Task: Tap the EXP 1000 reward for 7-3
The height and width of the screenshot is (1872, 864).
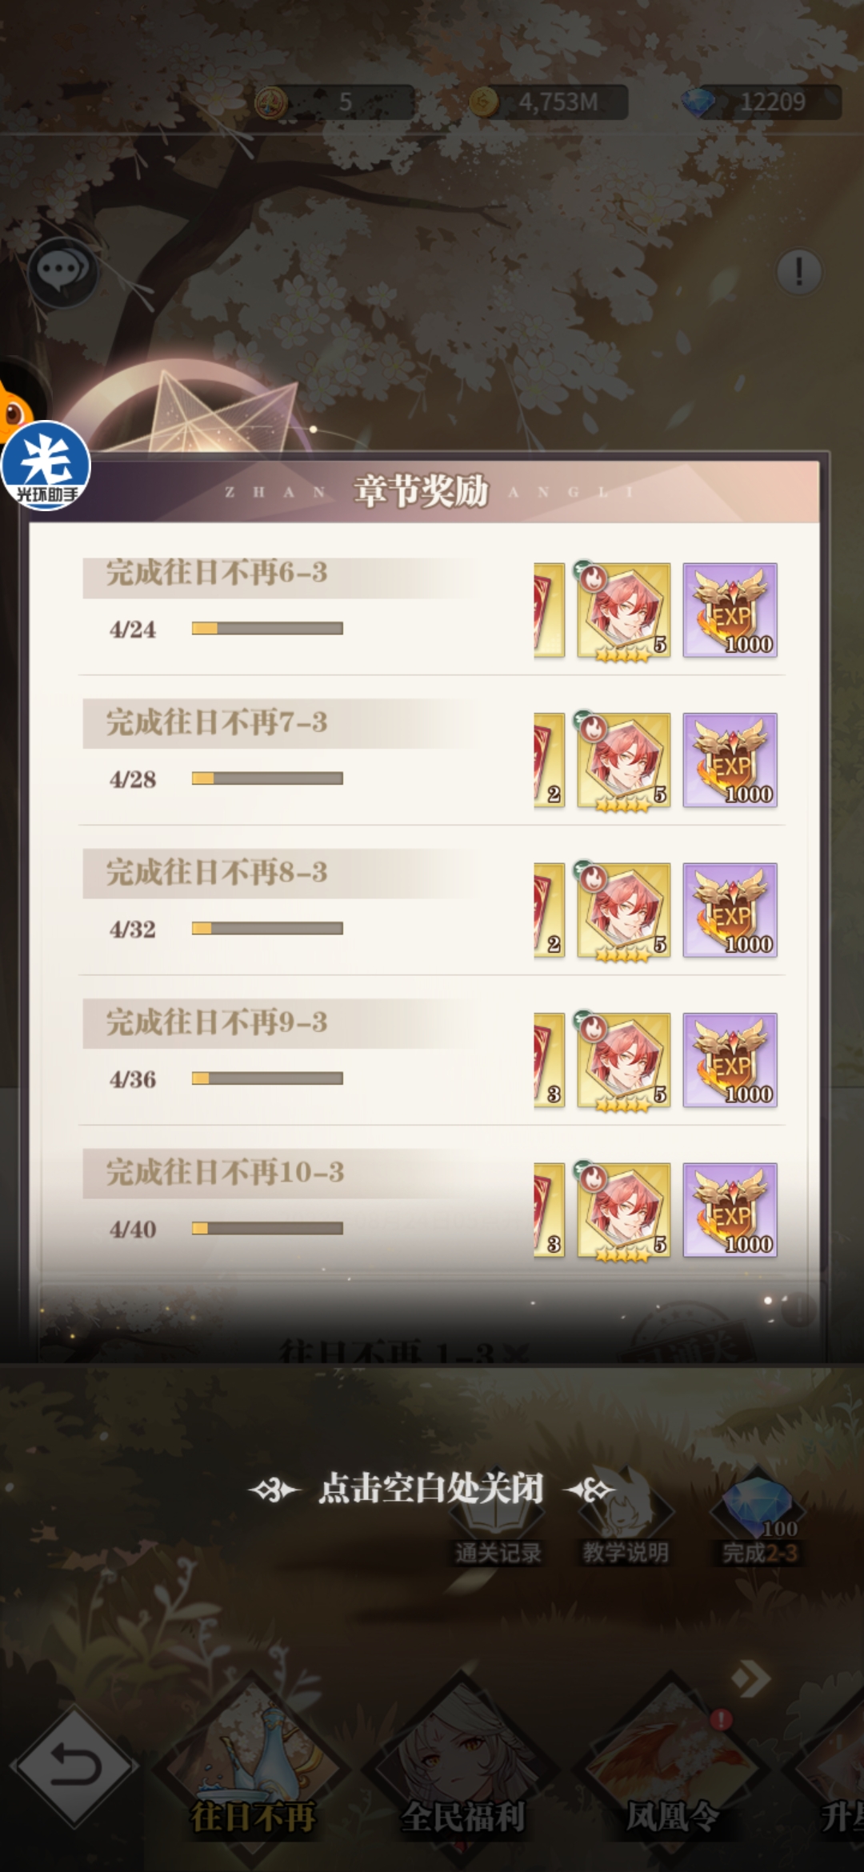Action: [x=730, y=760]
